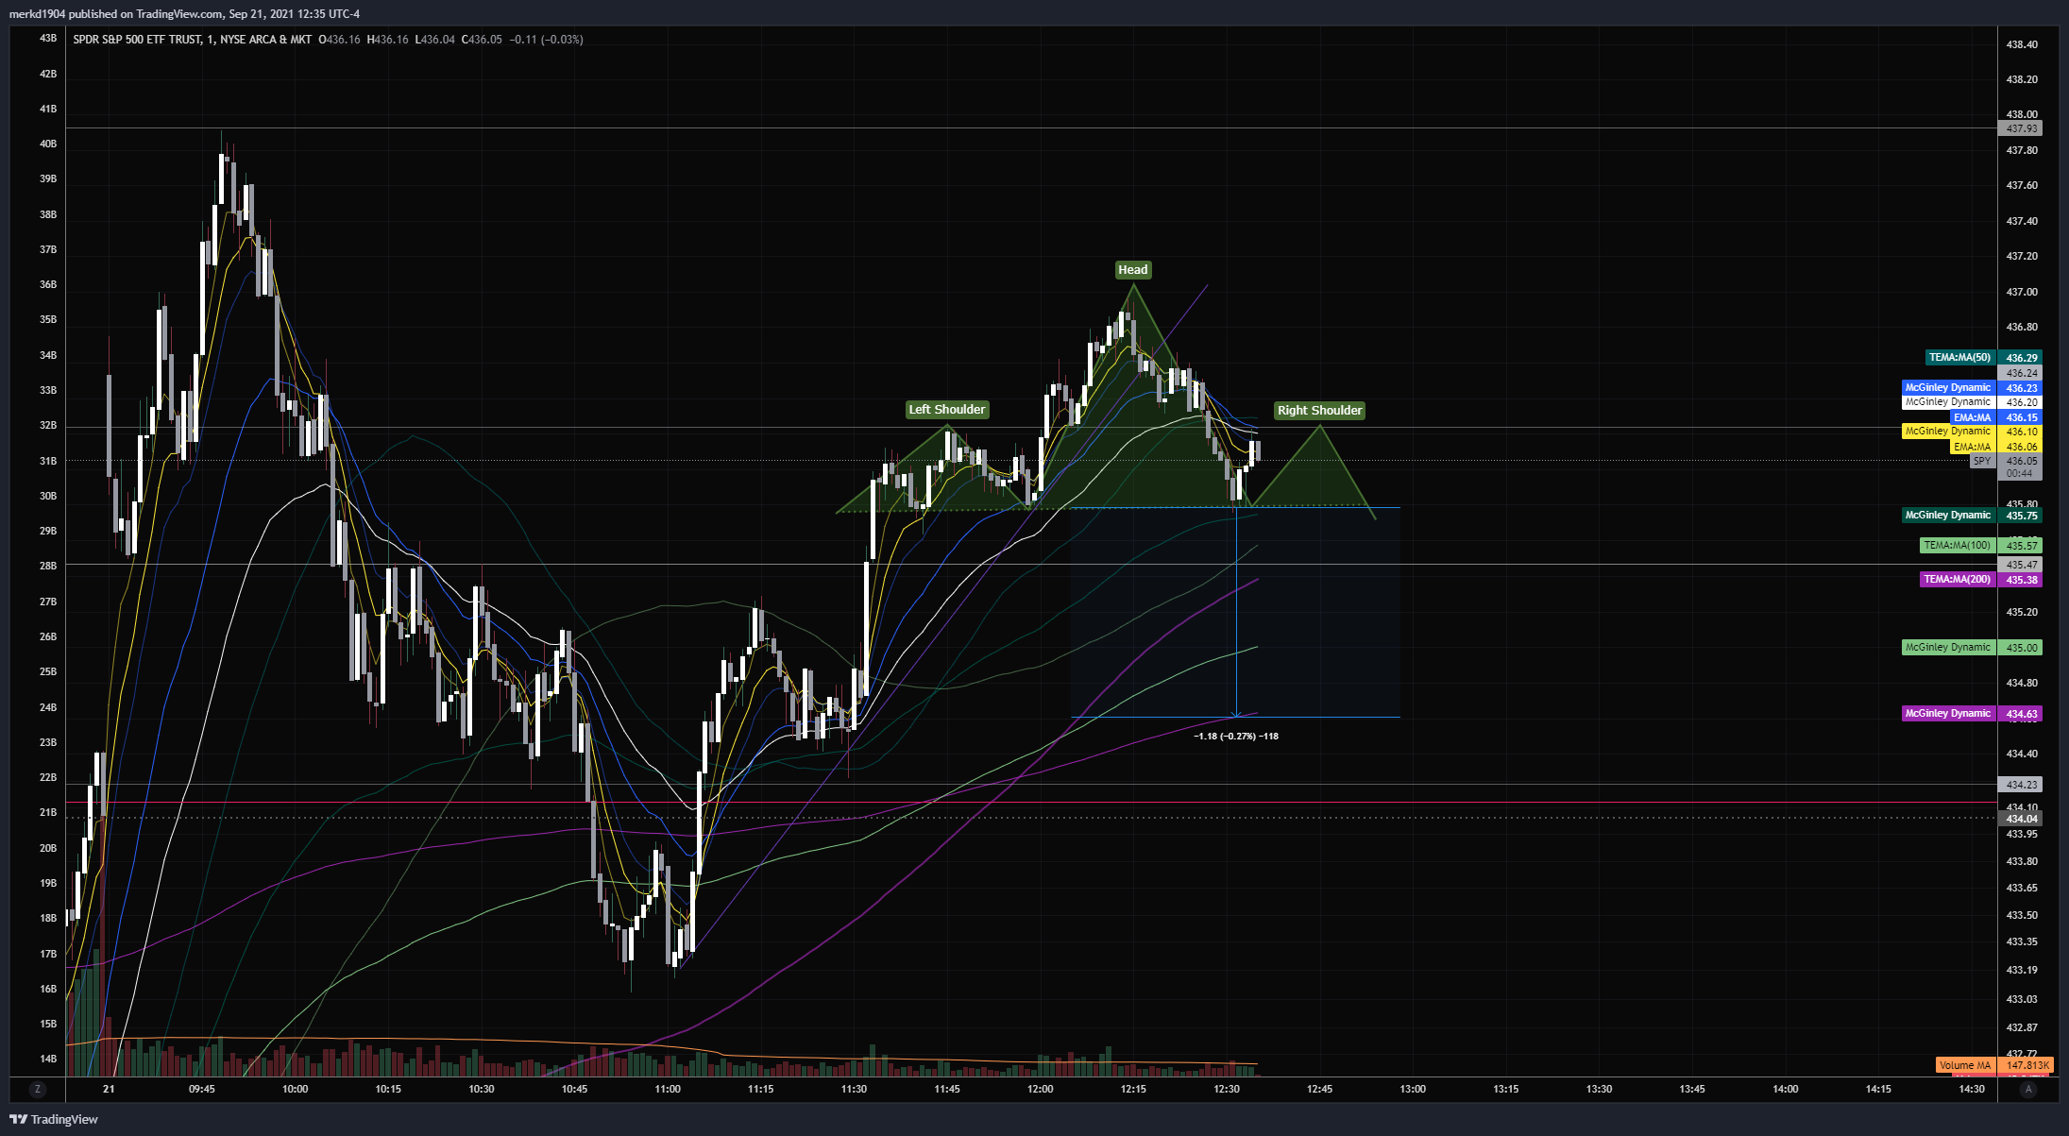Viewport: 2069px width, 1136px height.
Task: Select the Left Shoulder pattern label
Action: (x=947, y=410)
